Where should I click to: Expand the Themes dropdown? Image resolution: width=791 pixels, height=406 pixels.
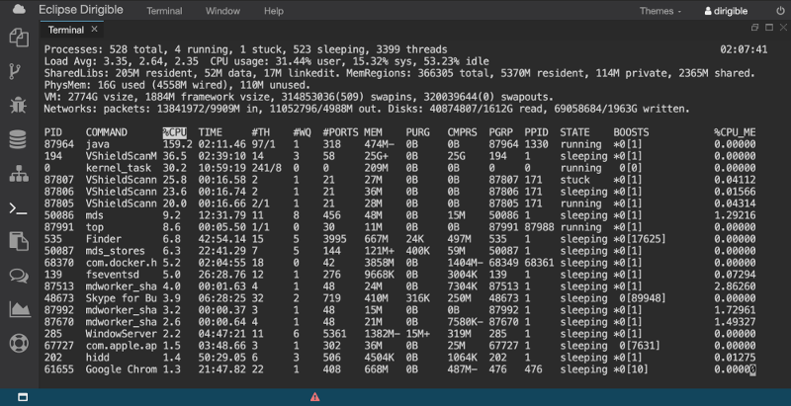tap(660, 11)
